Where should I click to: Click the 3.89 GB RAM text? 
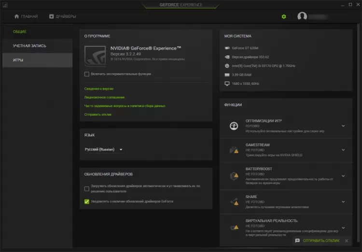241,75
